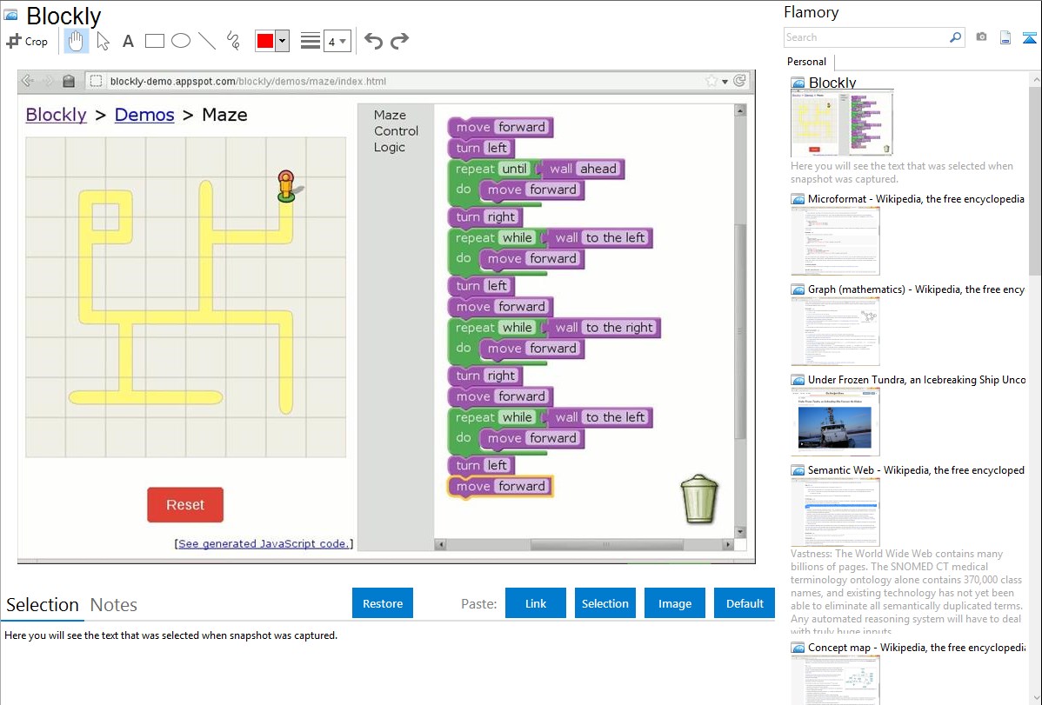Viewport: 1042px width, 705px height.
Task: Open the Blockly snapshot thumbnail in the sidebar
Action: pos(842,123)
